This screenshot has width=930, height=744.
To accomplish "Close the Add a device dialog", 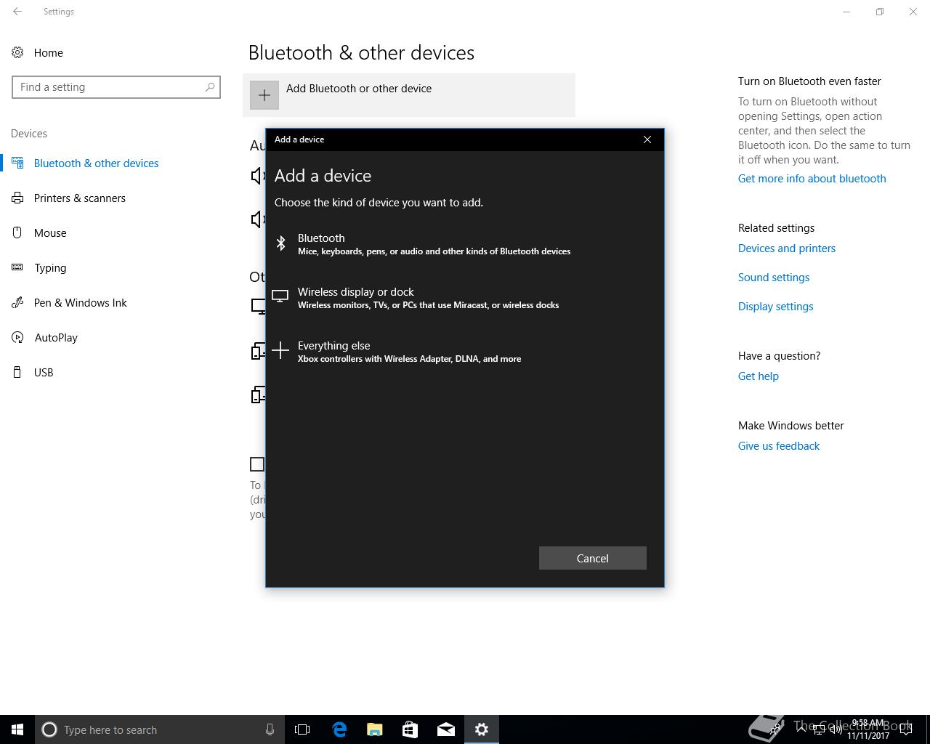I will click(647, 139).
